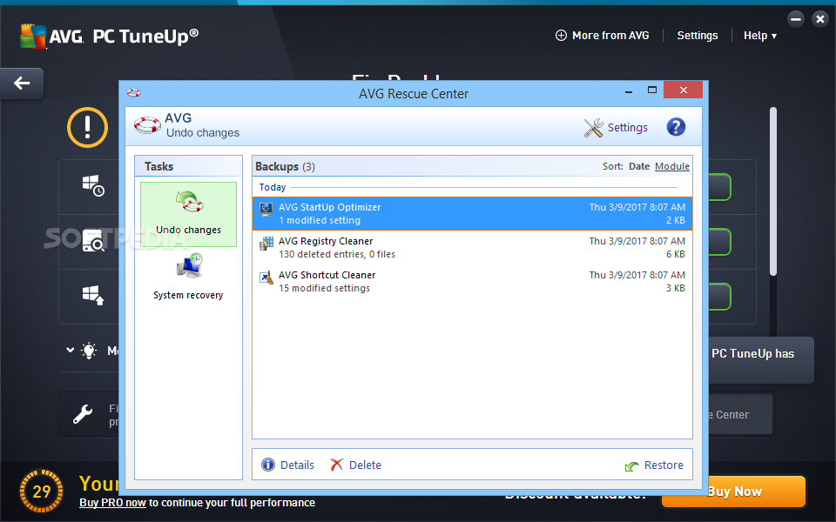
Task: Click the Registry Cleaner row icon
Action: [x=266, y=244]
